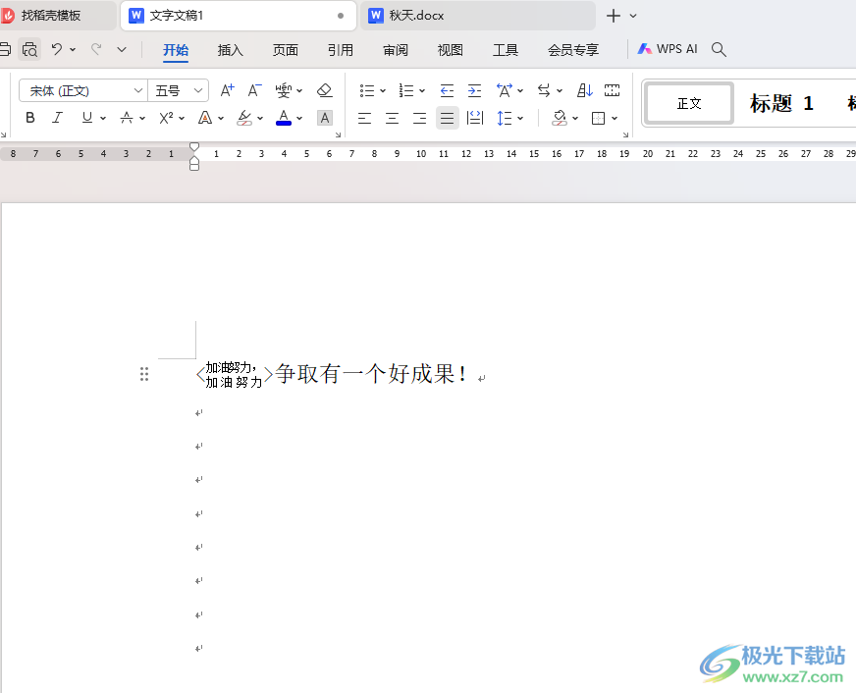Expand undo history dropdown arrow
This screenshot has width=856, height=693.
(73, 50)
